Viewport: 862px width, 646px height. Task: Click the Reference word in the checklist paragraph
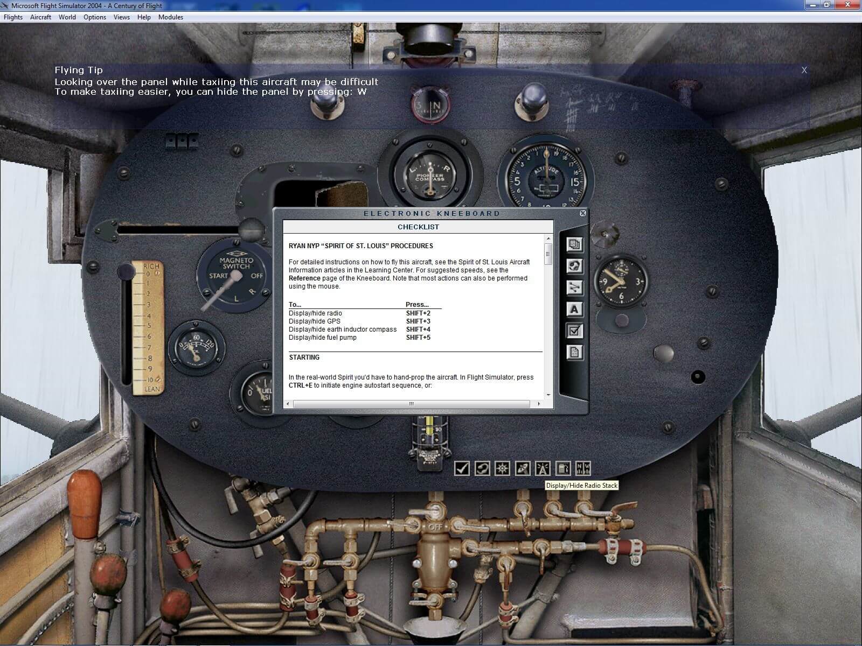(304, 278)
